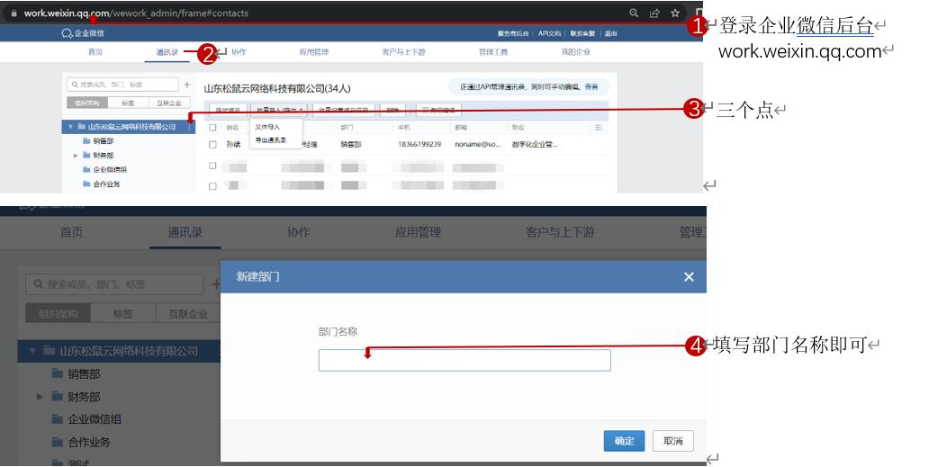Click the 首页 tab behind the 新建部门 dialog

72,232
